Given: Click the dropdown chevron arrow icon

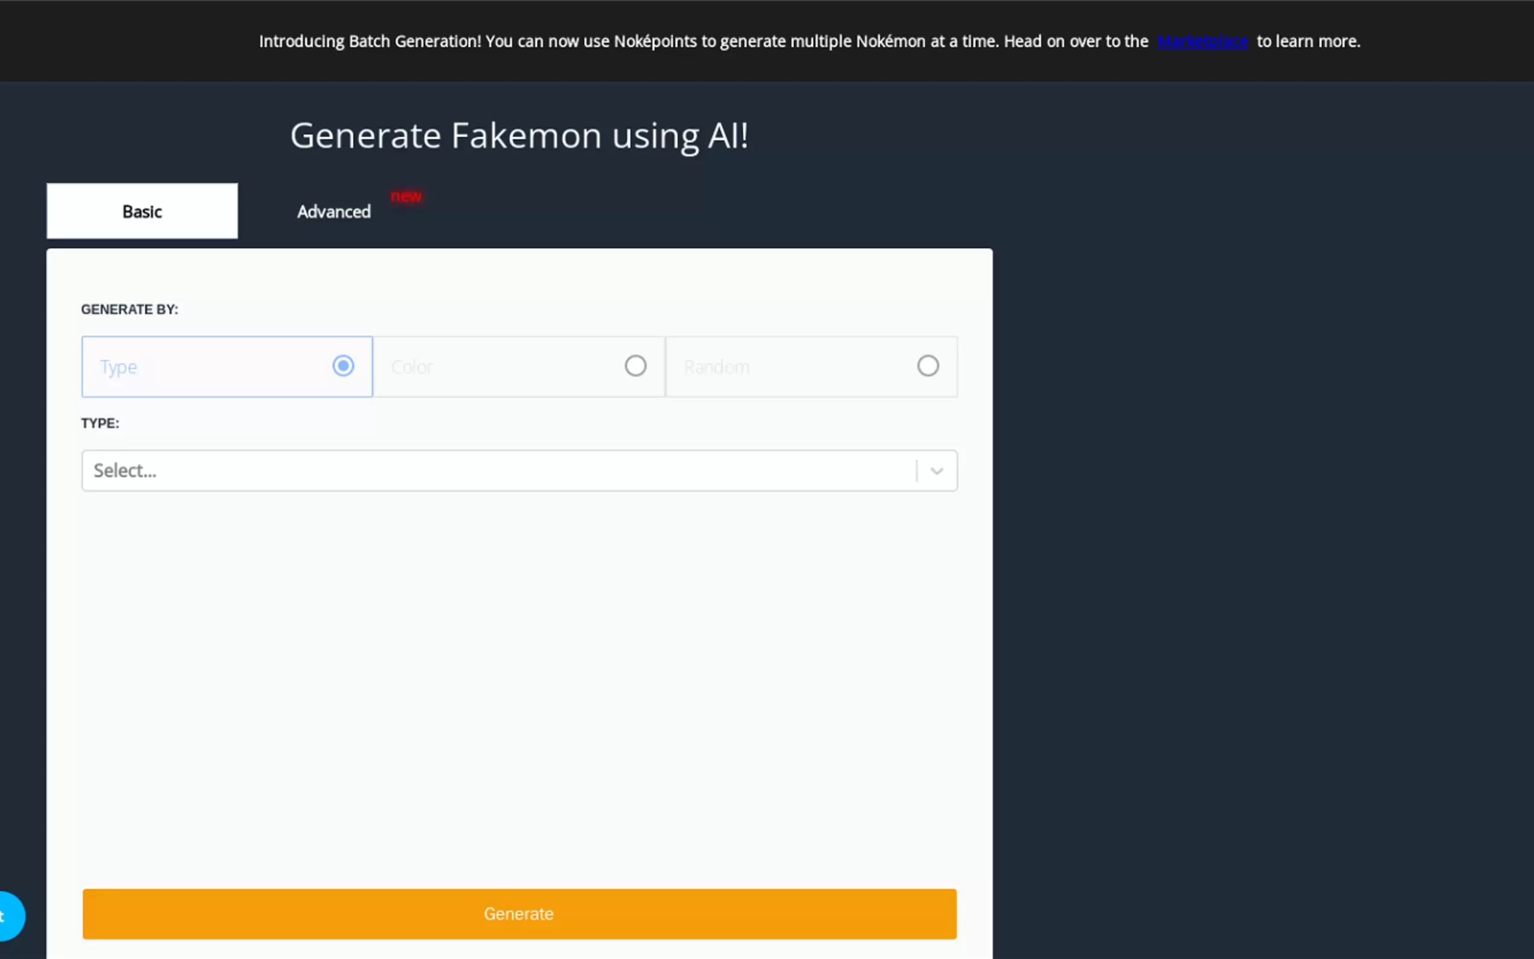Looking at the screenshot, I should (x=937, y=470).
